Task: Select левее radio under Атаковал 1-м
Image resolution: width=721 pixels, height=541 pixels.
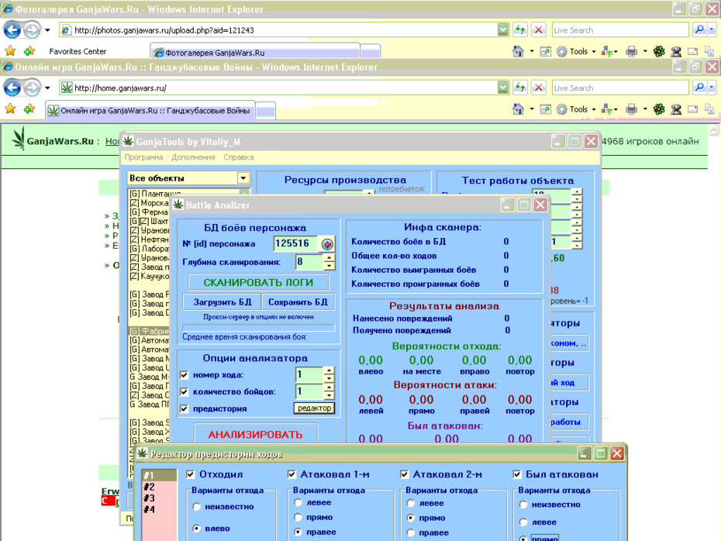Action: click(x=298, y=503)
